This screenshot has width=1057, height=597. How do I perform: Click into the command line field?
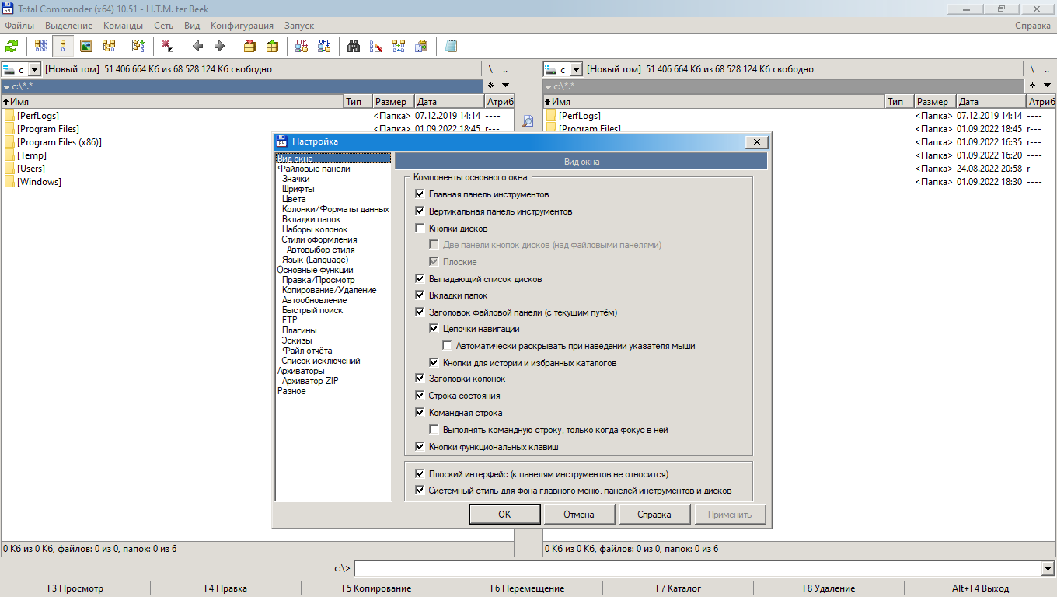(697, 569)
